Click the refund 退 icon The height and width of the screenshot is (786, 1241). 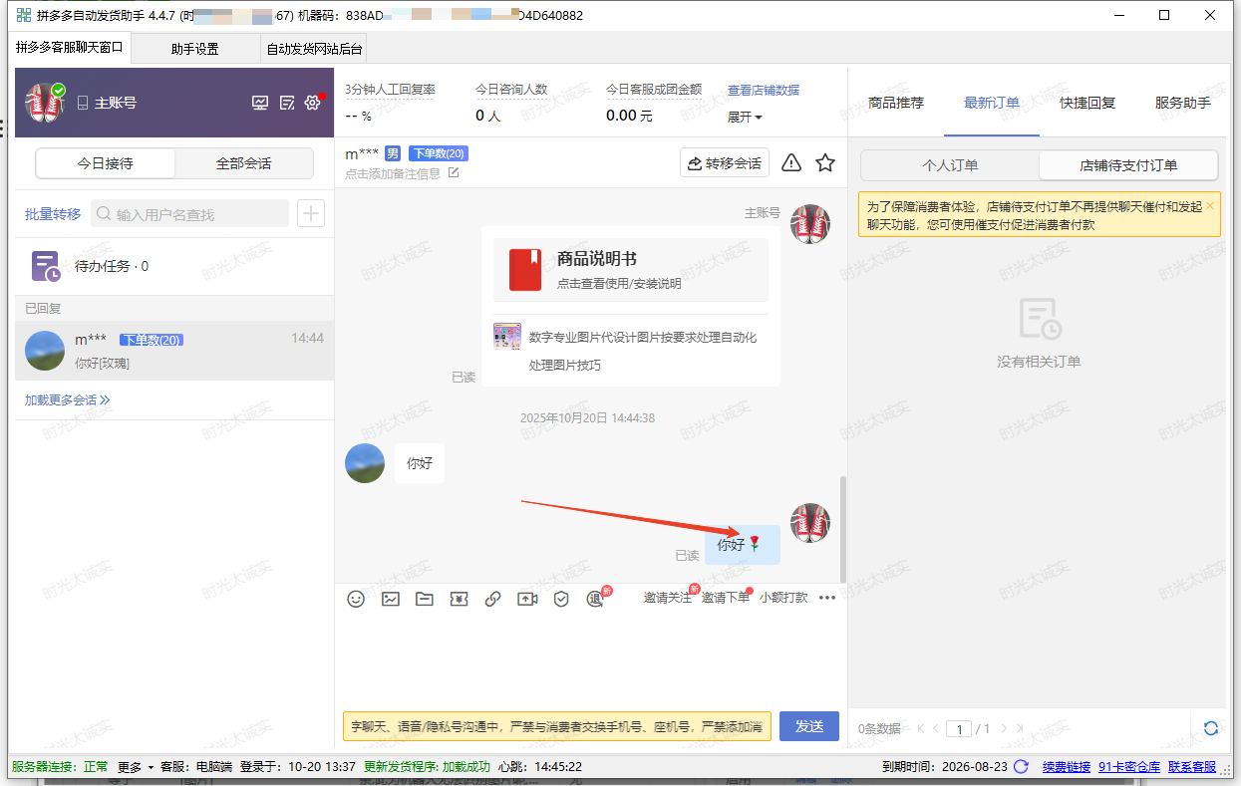coord(595,599)
